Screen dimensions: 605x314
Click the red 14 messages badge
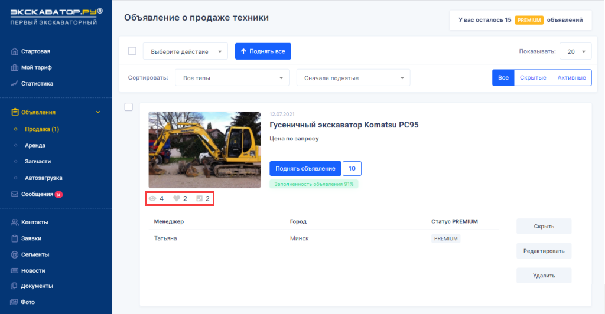[x=58, y=195]
